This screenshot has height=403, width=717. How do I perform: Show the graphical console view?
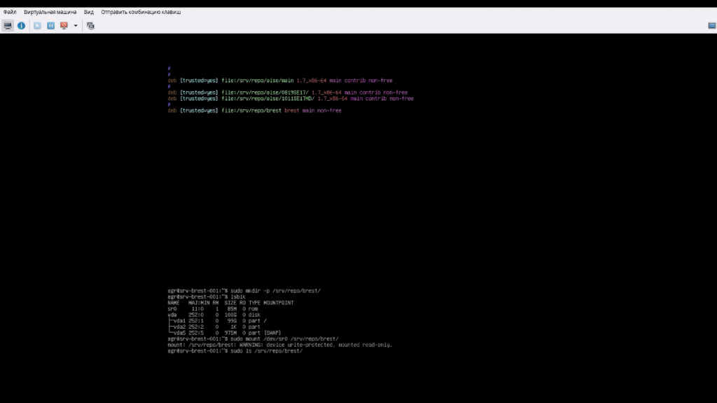8,26
